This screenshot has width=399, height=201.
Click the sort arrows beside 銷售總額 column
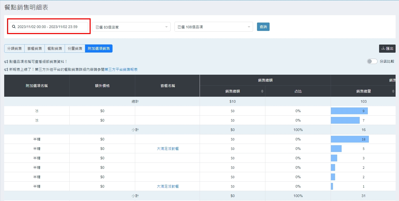coord(262,91)
